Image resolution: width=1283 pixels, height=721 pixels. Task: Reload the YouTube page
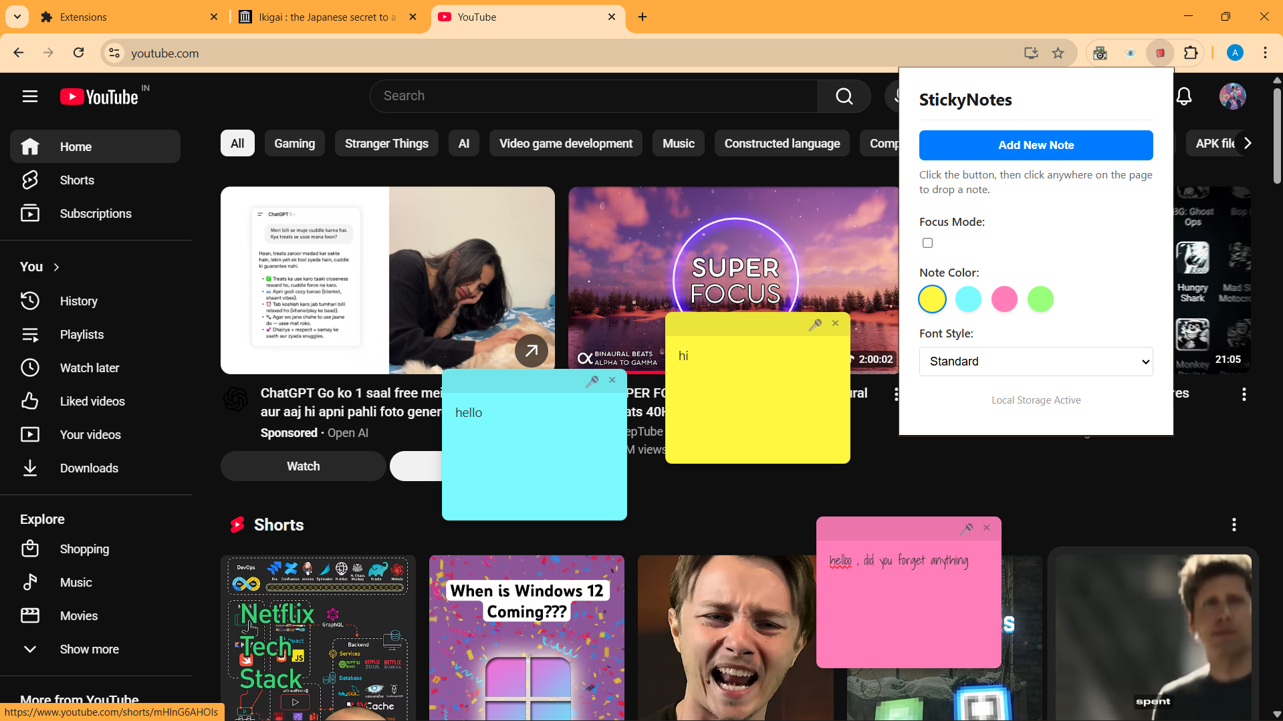pyautogui.click(x=78, y=53)
